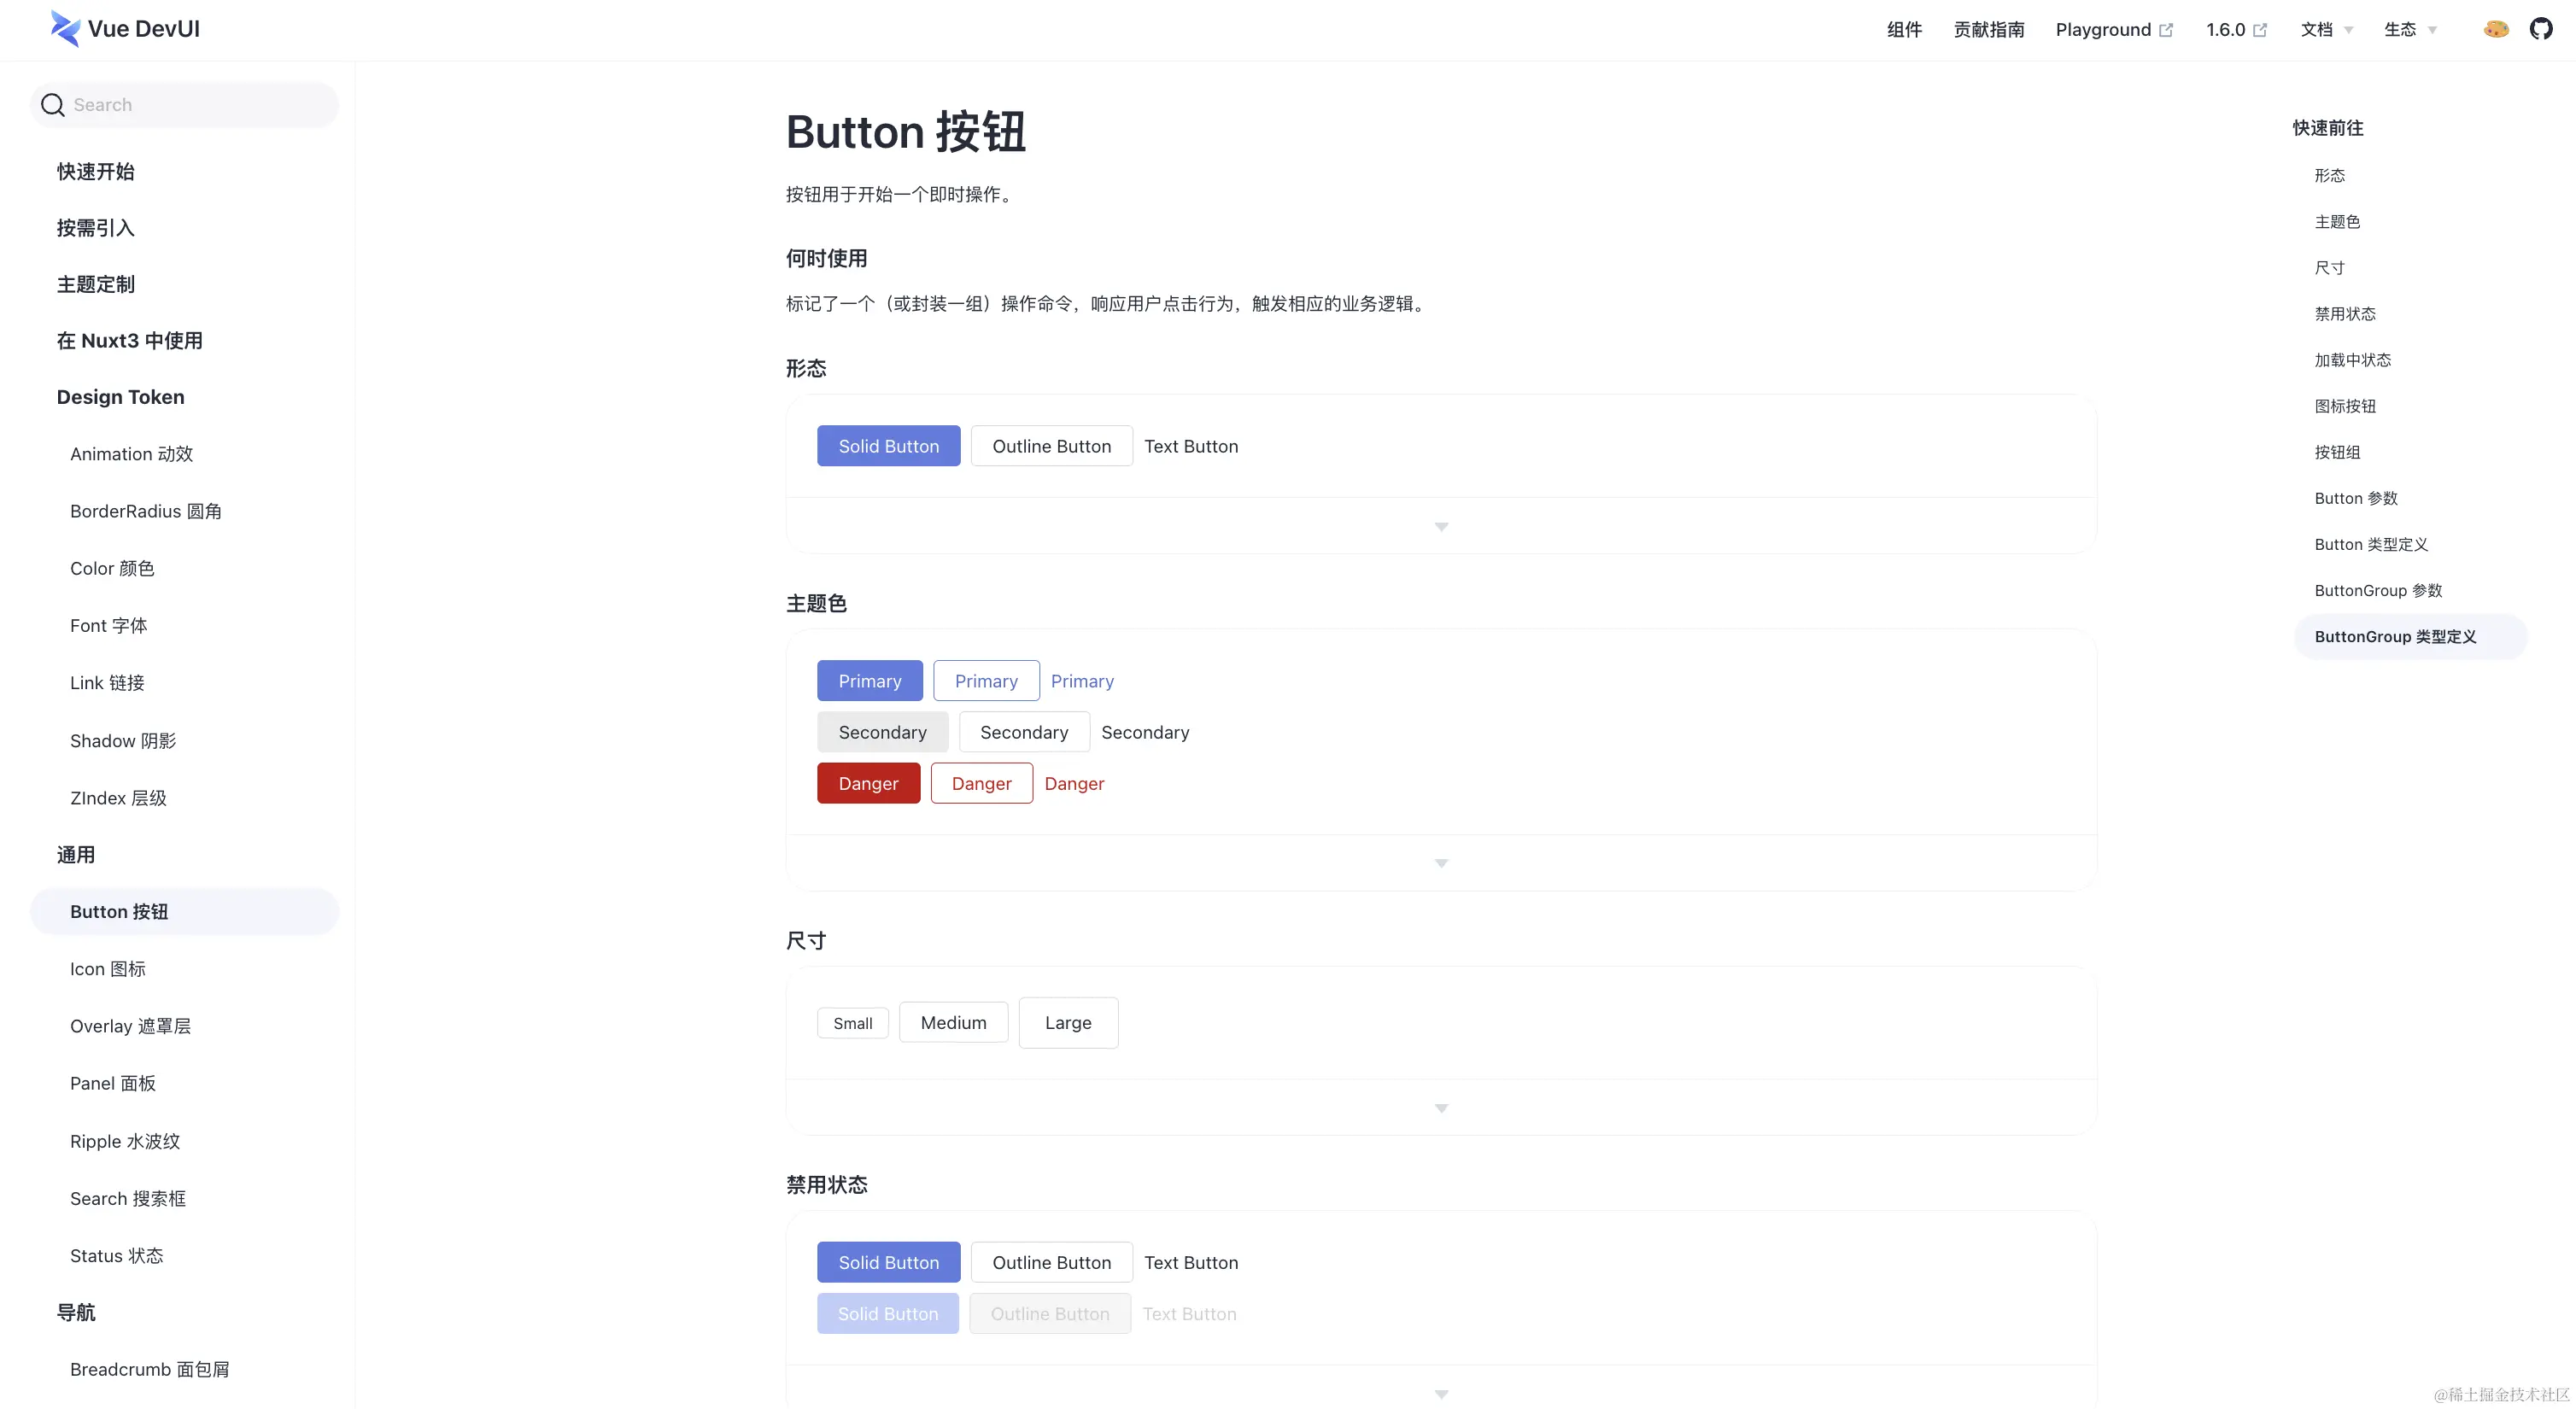Image resolution: width=2576 pixels, height=1409 pixels.
Task: Open 在 Nuxt3 中使用 page
Action: [129, 341]
